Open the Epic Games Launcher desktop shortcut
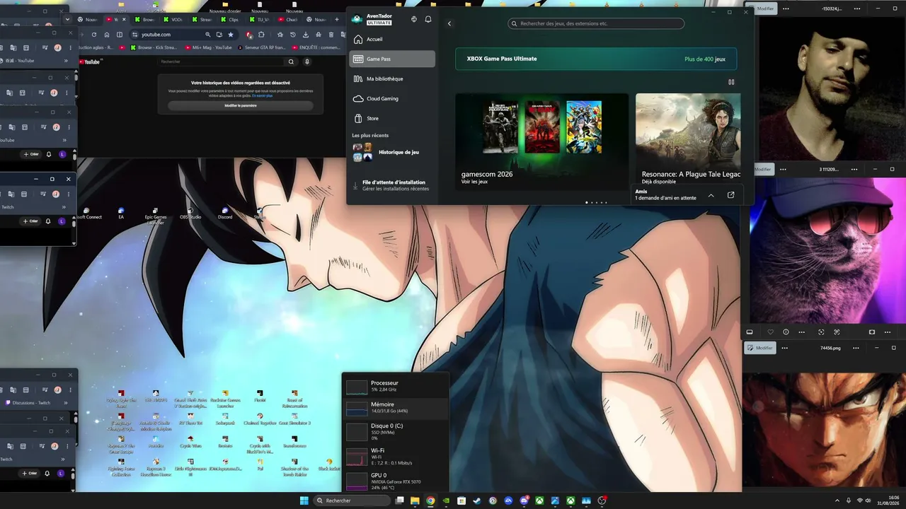This screenshot has width=906, height=509. point(156,216)
